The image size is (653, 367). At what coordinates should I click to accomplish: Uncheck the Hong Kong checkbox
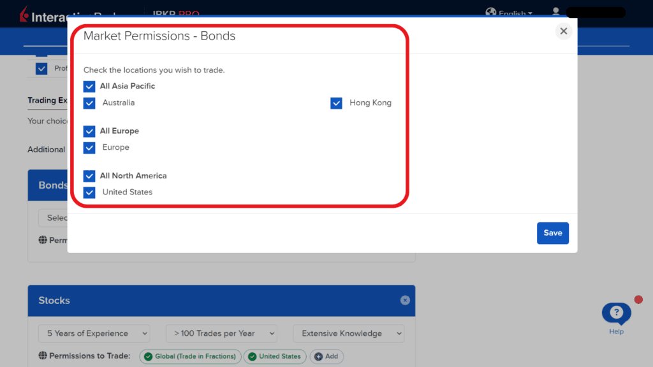(336, 103)
